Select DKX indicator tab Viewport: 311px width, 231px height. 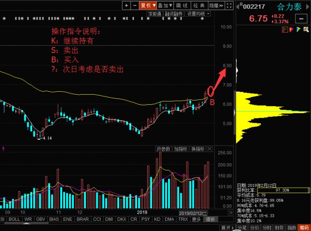[122, 219]
